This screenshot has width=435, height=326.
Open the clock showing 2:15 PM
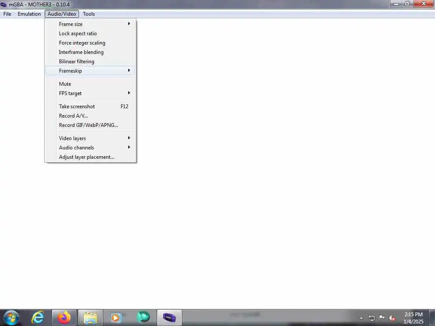tap(413, 318)
